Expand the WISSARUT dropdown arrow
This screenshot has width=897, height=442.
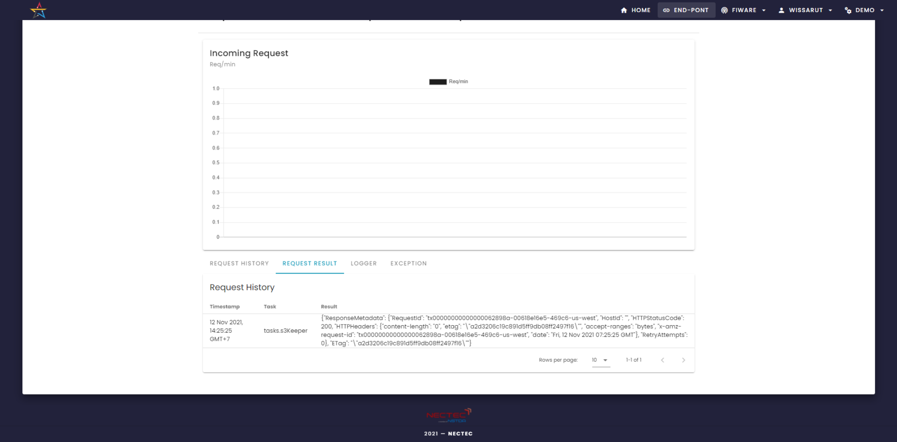click(830, 10)
